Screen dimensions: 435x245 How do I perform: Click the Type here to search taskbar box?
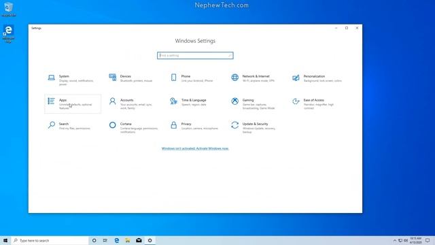pos(50,240)
